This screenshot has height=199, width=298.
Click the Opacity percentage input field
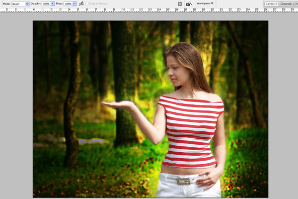(x=46, y=3)
